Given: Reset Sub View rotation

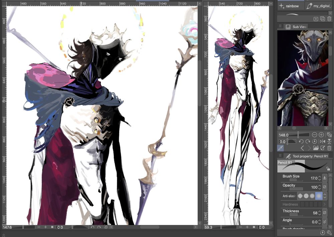Looking at the screenshot, I should [314, 141].
